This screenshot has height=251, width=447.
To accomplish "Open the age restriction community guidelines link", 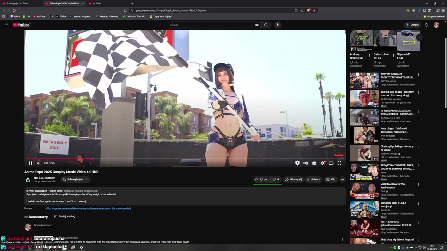I will [89, 208].
